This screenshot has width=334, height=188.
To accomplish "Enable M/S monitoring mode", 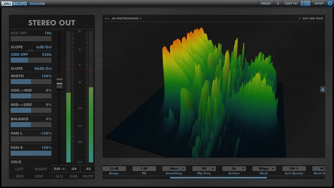I will (x=60, y=176).
